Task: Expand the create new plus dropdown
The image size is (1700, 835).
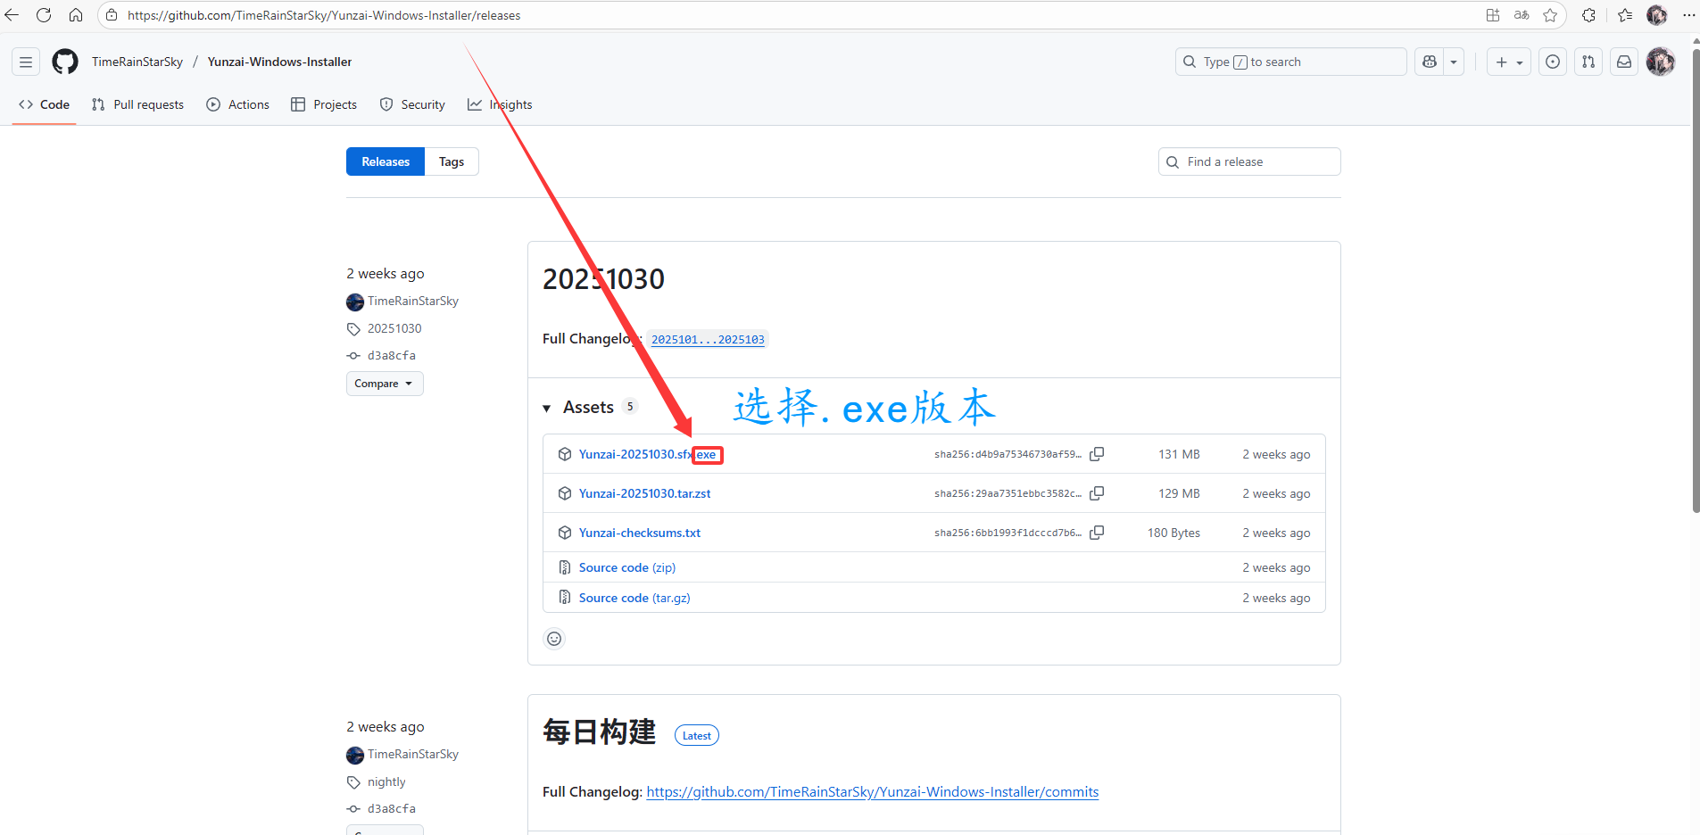Action: (1509, 62)
